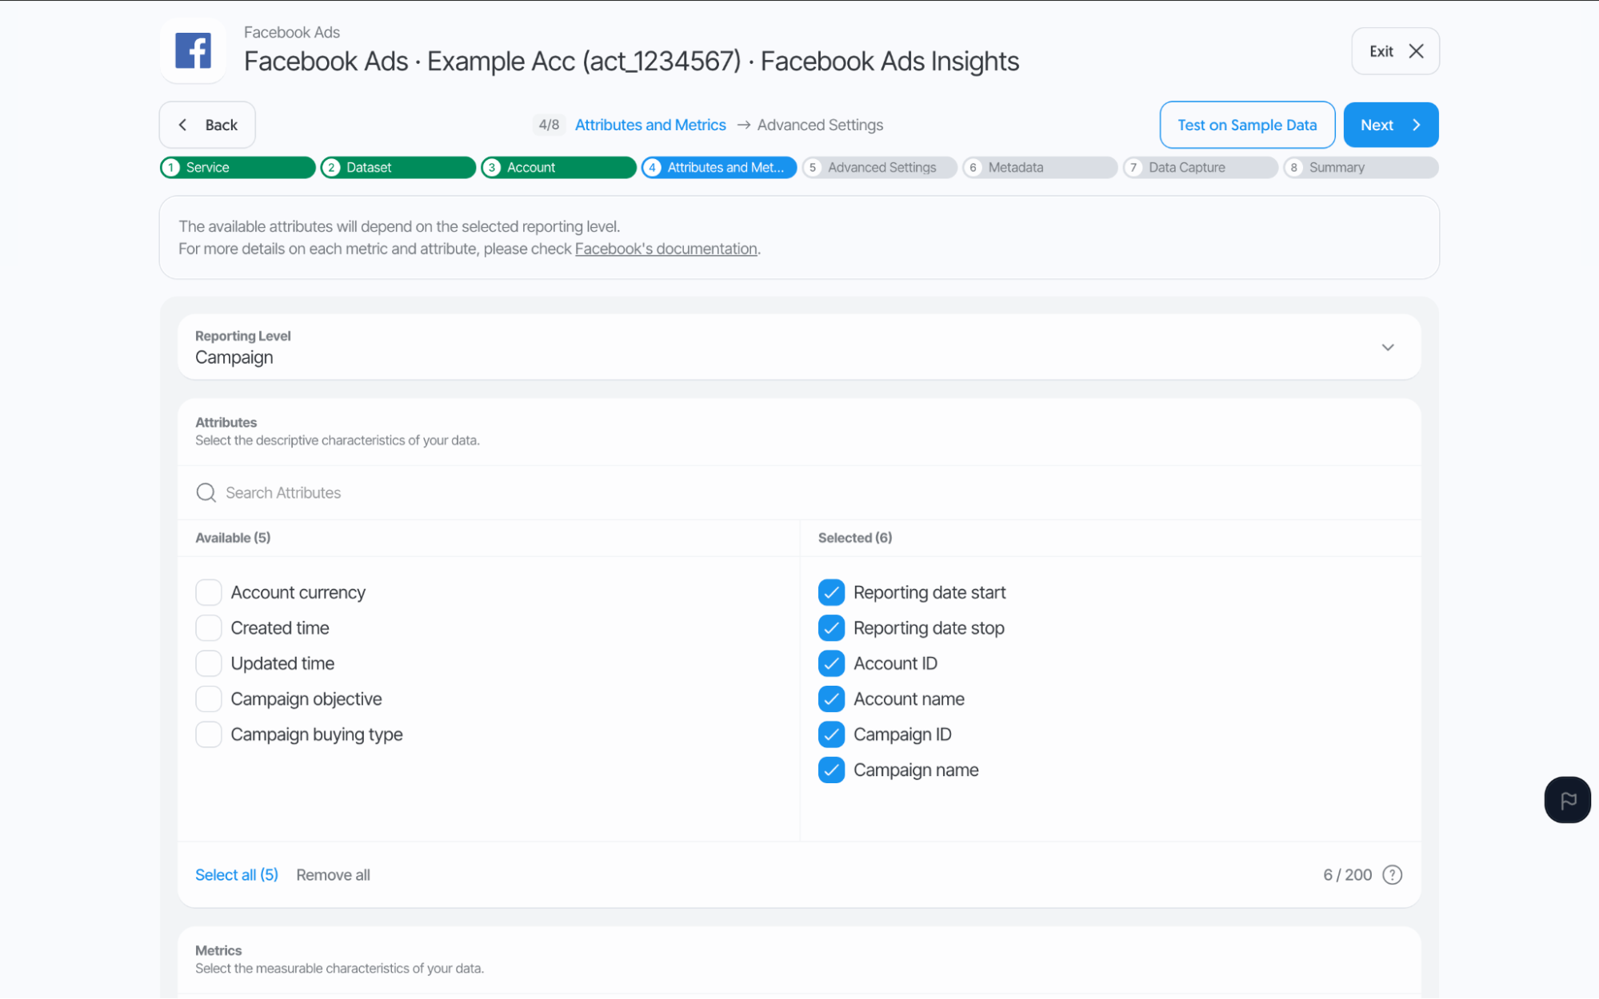Screen dimensions: 1599x999
Task: Deselect the Account name attribute
Action: pos(831,699)
